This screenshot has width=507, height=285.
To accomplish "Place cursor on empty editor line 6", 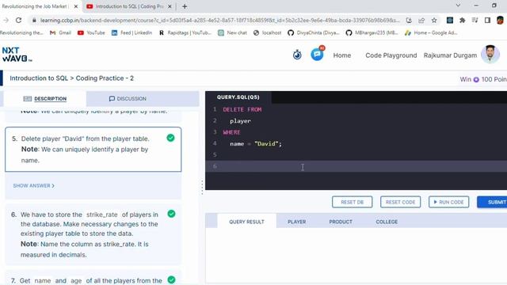I will [356, 166].
